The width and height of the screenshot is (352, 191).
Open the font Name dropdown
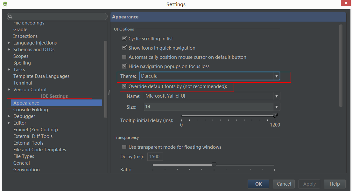click(x=277, y=96)
